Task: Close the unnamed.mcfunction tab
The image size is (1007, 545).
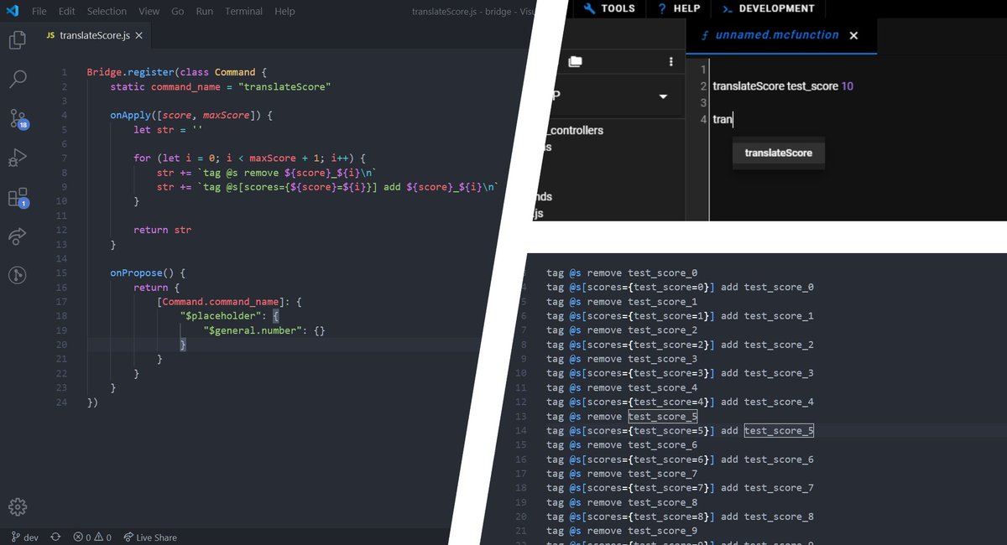Action: [x=853, y=35]
